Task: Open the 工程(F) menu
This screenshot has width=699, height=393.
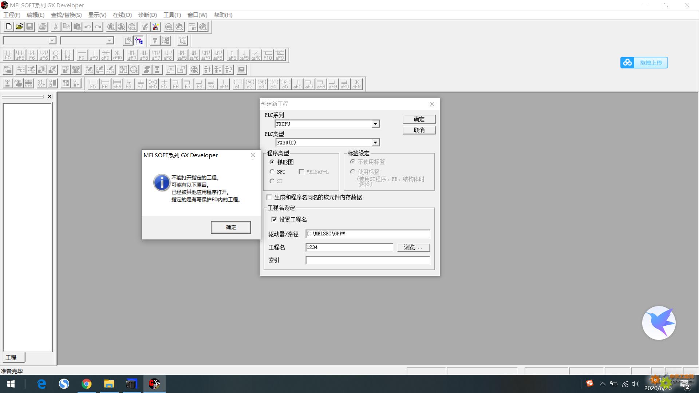Action: point(12,15)
